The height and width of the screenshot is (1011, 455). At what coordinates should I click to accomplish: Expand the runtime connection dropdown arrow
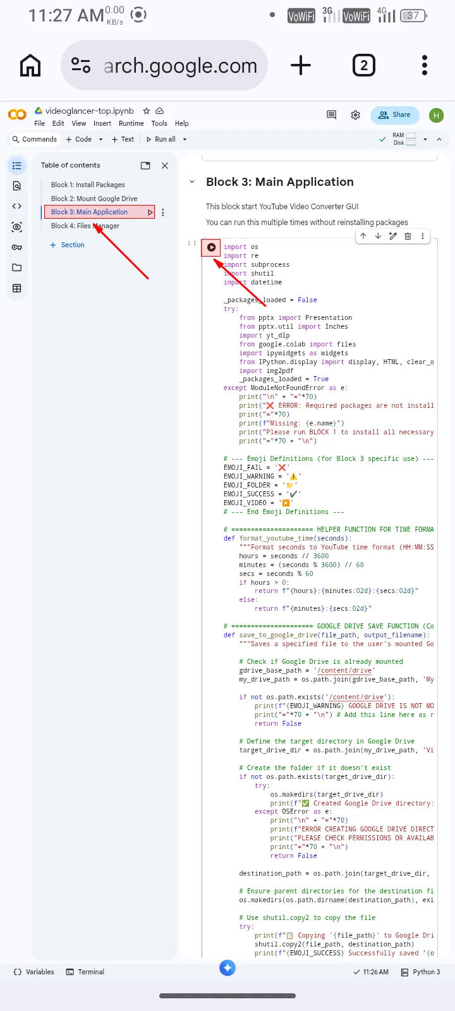click(425, 139)
